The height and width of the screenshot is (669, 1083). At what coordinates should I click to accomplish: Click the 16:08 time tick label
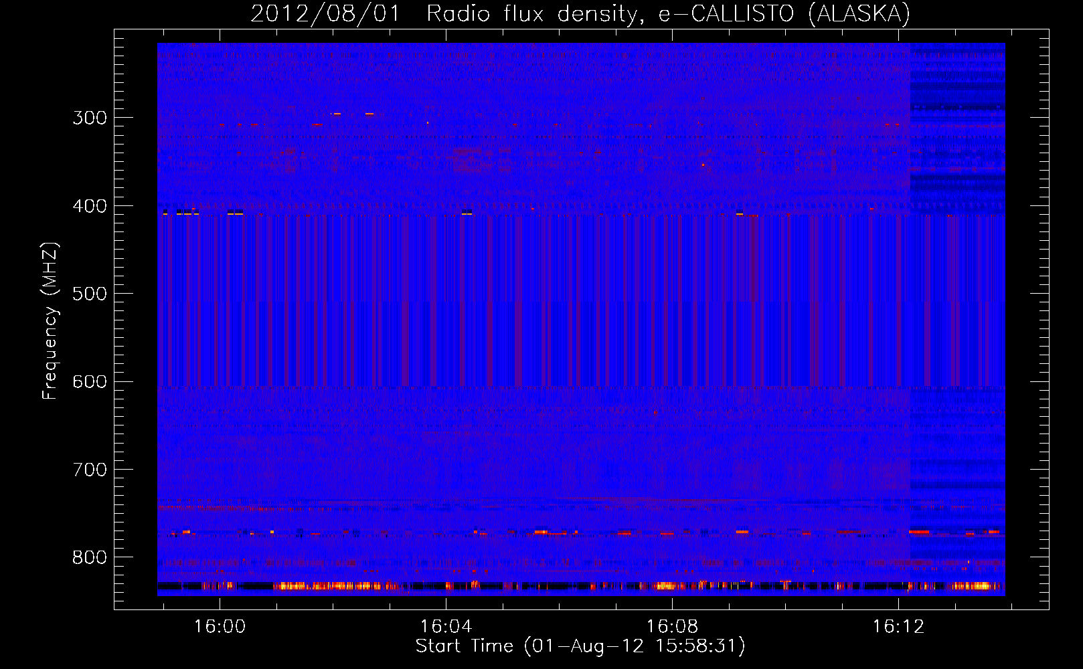[x=672, y=626]
